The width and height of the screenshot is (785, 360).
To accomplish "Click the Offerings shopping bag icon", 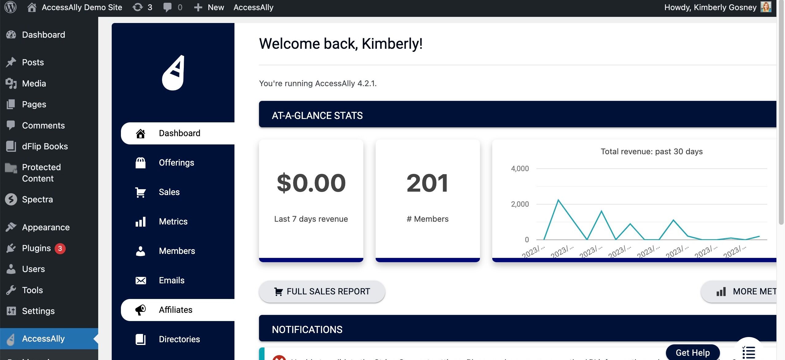I will click(141, 163).
